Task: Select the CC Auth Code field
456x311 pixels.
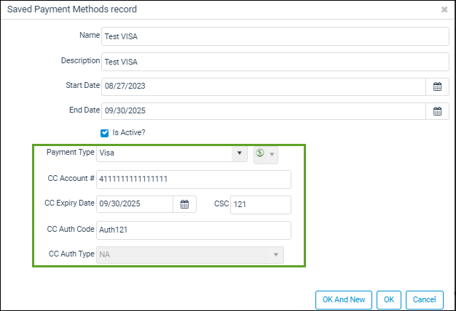Action: tap(193, 230)
